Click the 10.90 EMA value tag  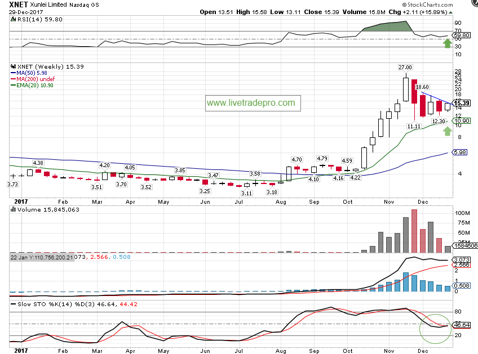pos(462,120)
